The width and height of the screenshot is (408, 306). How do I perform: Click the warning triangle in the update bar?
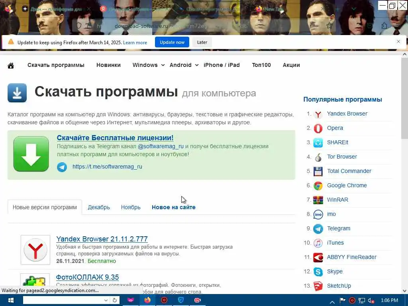[11, 41]
